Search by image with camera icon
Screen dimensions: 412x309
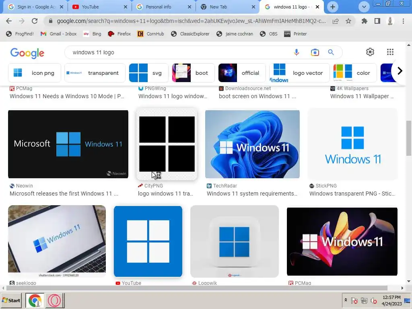[315, 52]
